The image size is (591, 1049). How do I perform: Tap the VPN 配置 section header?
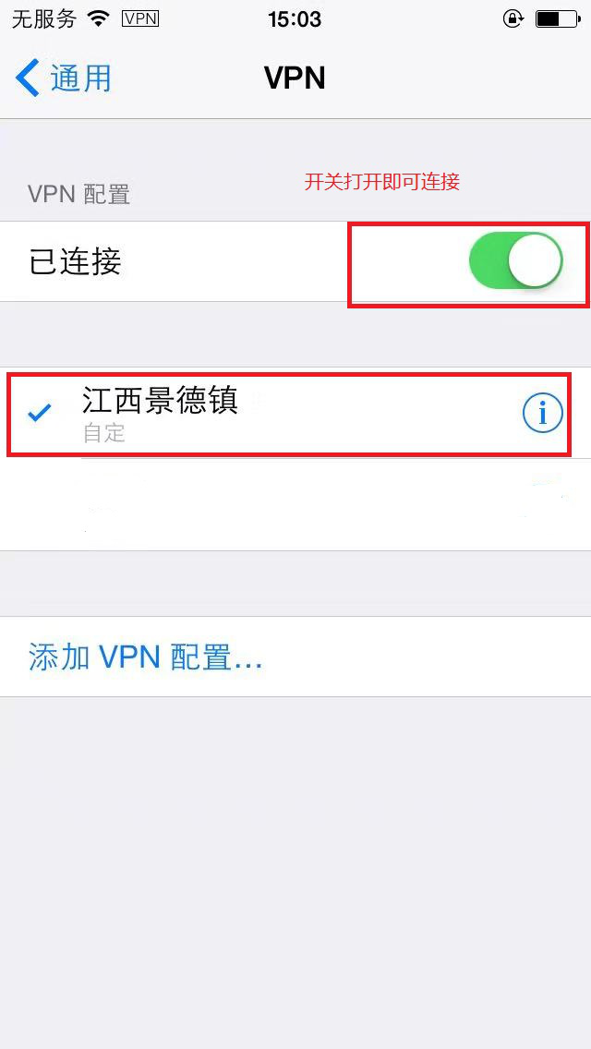[79, 195]
